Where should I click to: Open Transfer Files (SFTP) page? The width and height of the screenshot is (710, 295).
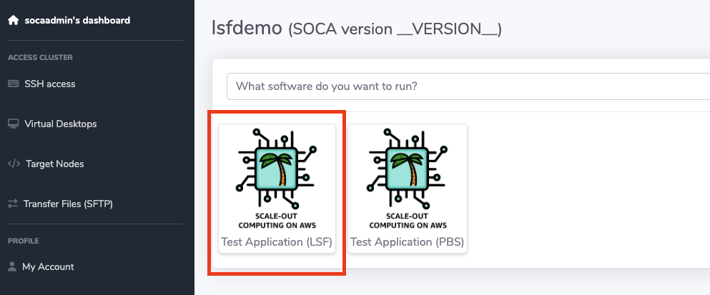pos(68,204)
